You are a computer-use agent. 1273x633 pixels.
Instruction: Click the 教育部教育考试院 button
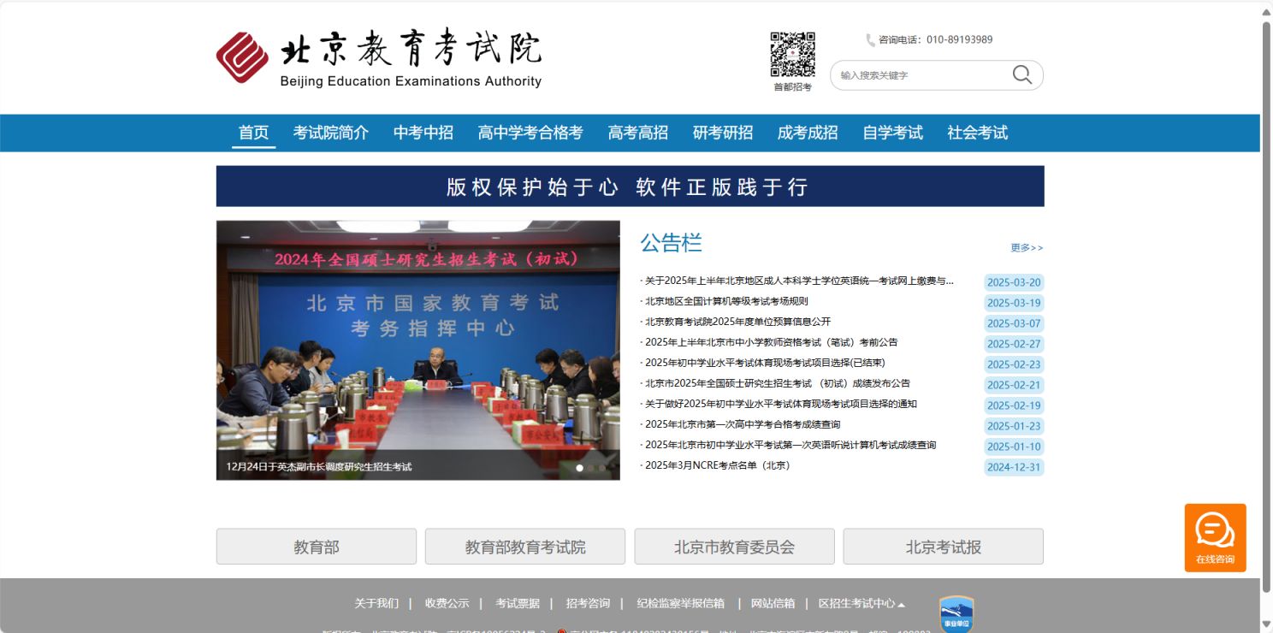pos(525,547)
